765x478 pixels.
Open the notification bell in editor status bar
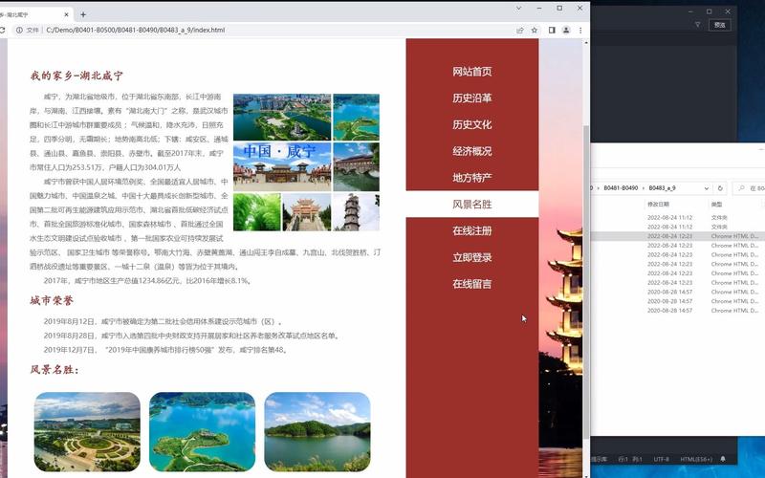[723, 460]
